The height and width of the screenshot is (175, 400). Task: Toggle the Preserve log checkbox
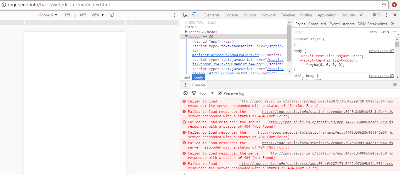220,93
